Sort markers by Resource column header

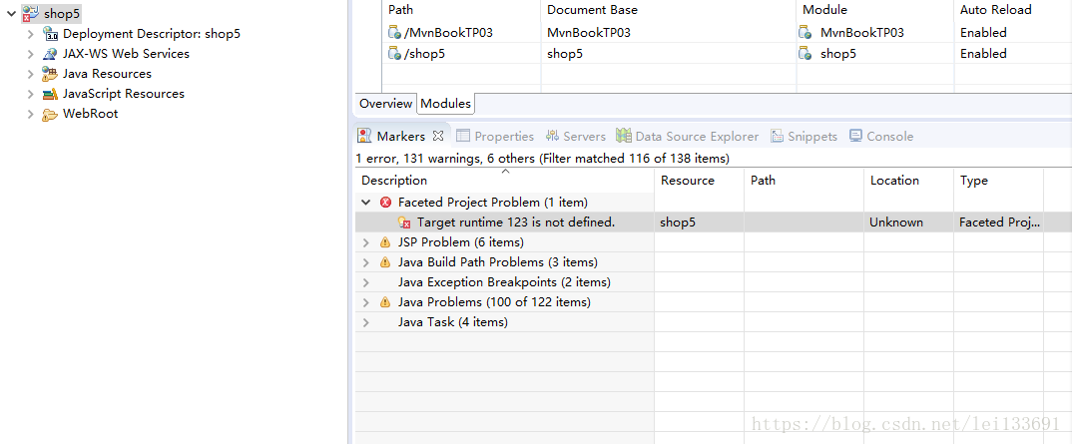[699, 181]
